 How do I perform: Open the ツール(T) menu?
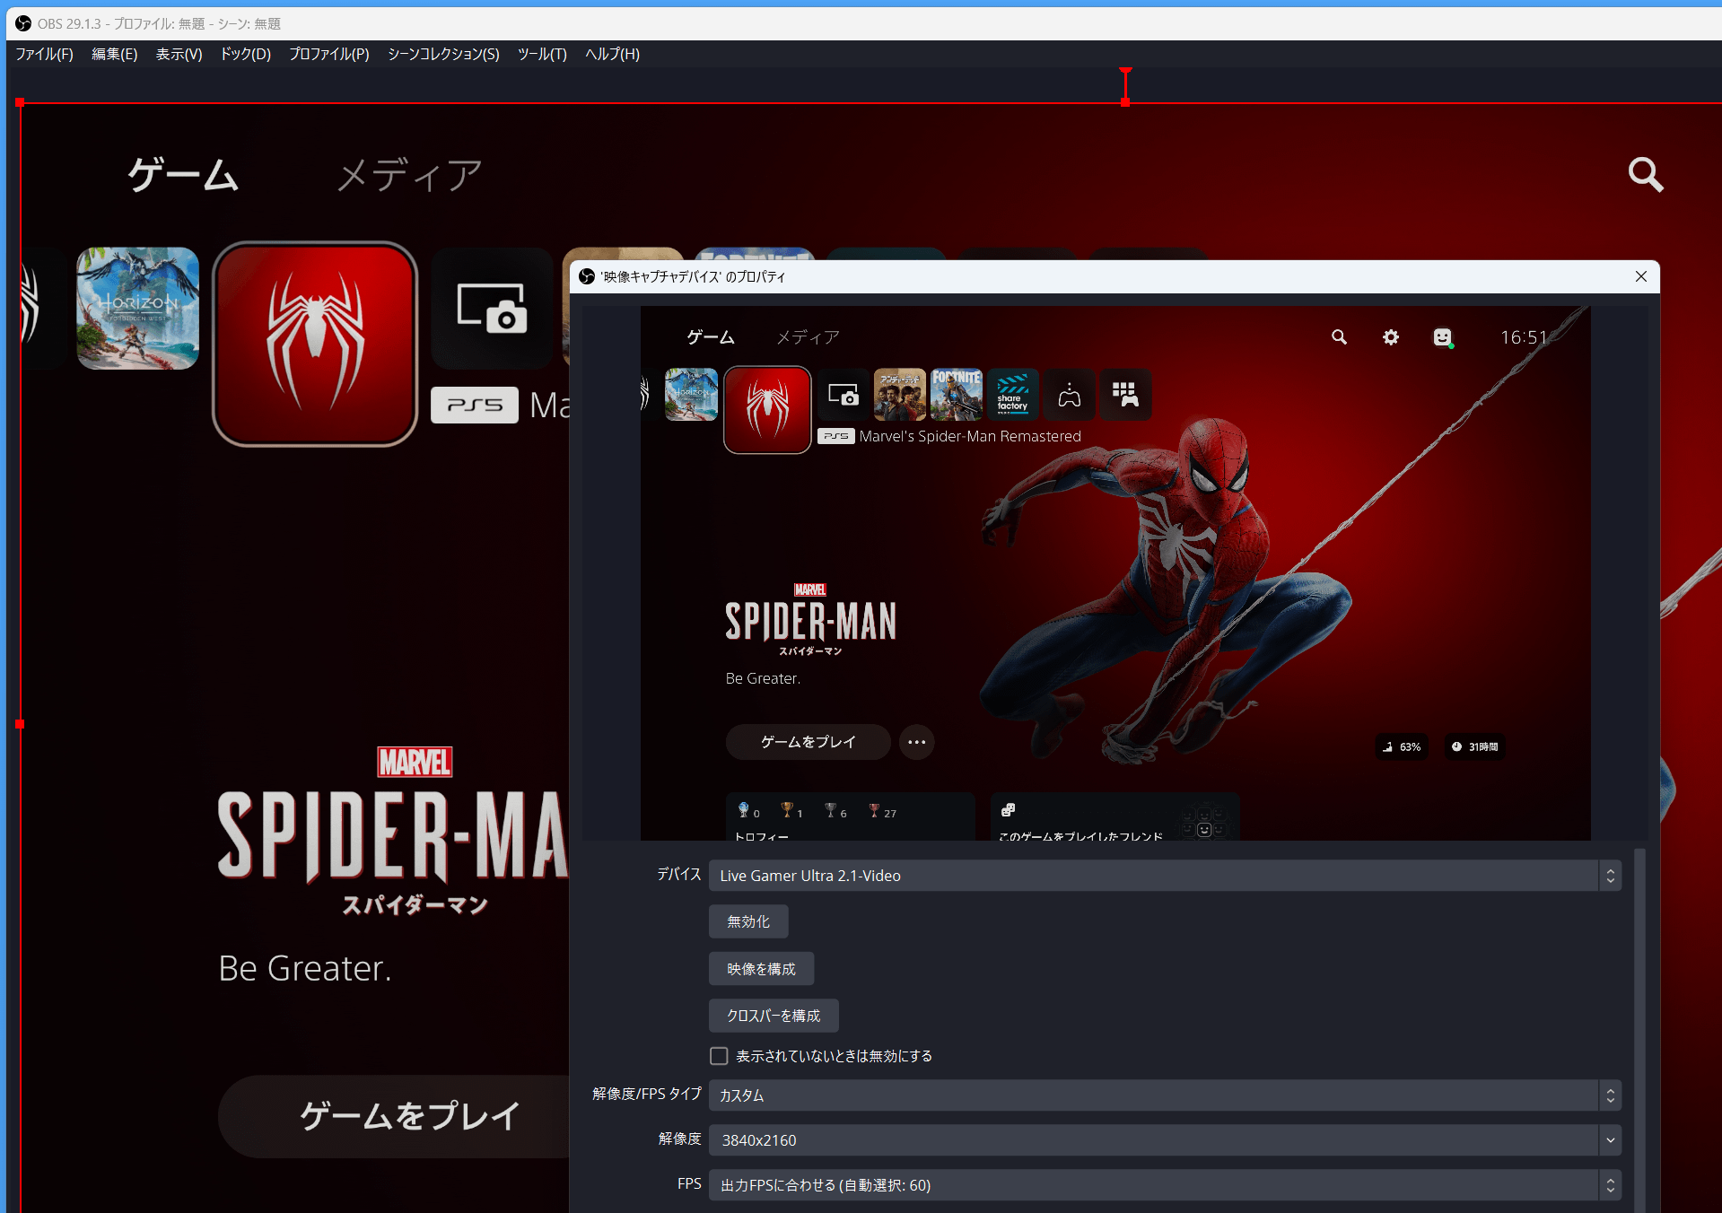[542, 54]
